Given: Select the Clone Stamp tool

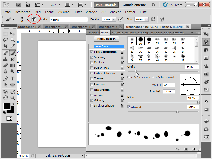Looking at the screenshot, I should coord(5,59).
